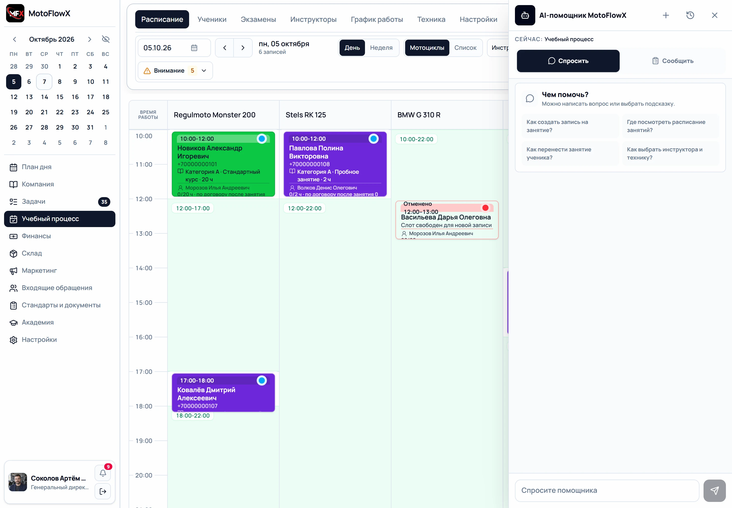This screenshot has width=732, height=508.
Task: Step forward one day in schedule
Action: pos(243,48)
